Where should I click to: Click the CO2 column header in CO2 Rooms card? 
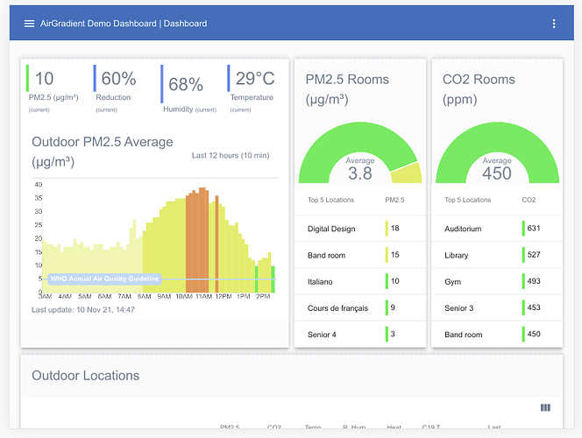[x=529, y=200]
